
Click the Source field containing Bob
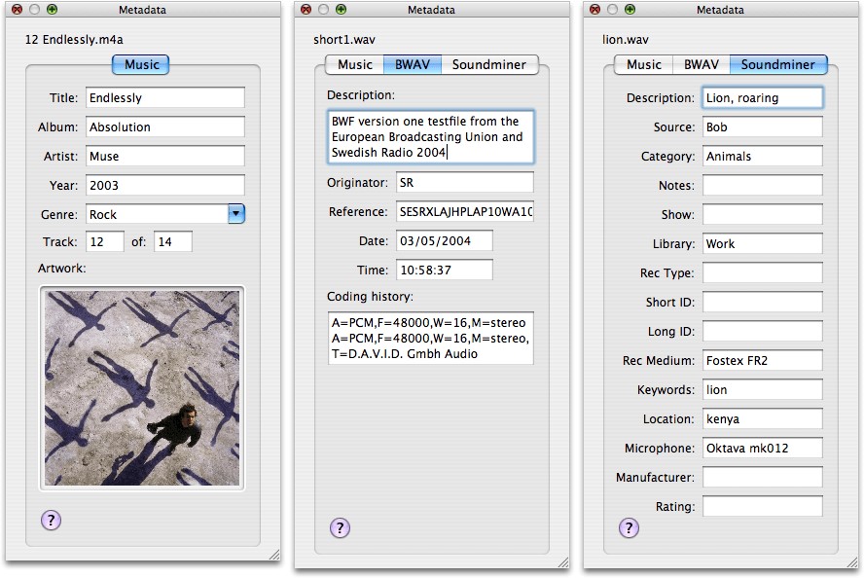(763, 126)
